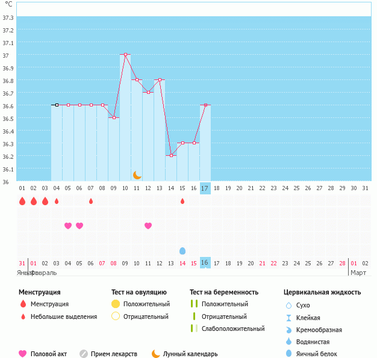
Task: Click the 'Клейкая' hourglass legend icon
Action: [289, 318]
